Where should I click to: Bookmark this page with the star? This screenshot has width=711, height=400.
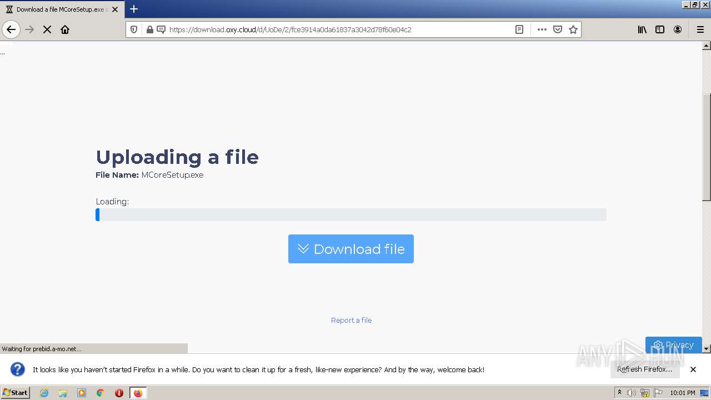(x=573, y=29)
